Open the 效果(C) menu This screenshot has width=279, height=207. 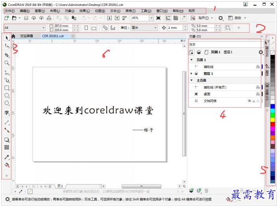(85, 11)
